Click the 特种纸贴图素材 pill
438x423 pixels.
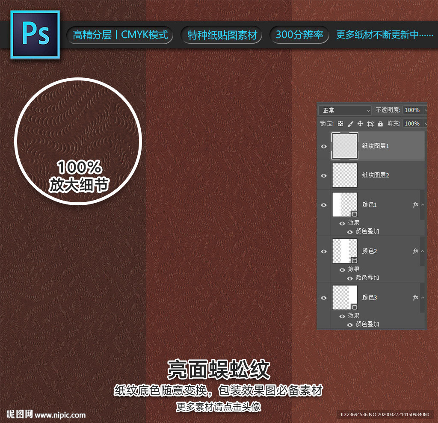coord(222,35)
